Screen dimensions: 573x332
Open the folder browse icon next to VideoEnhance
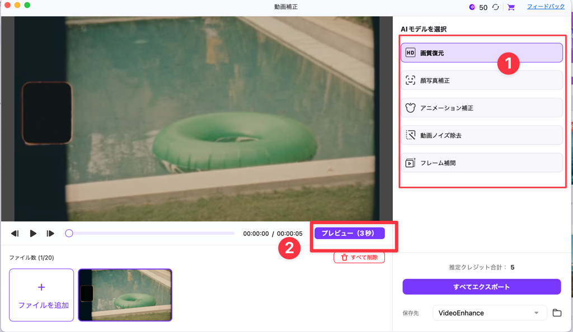click(x=556, y=313)
